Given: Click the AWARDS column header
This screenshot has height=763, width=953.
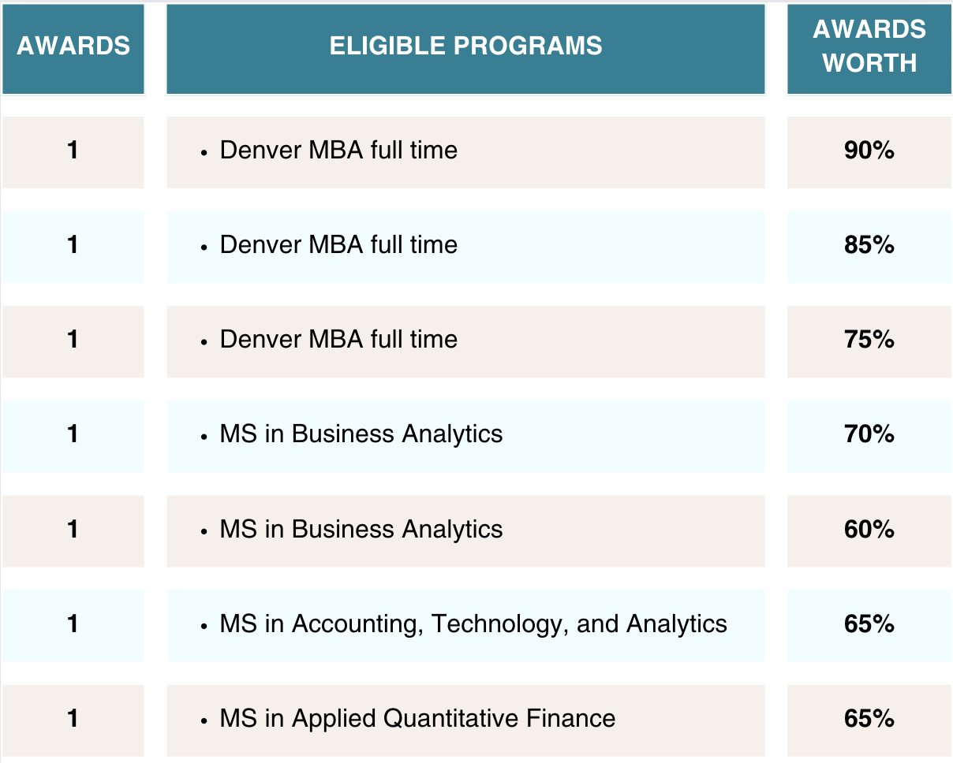Looking at the screenshot, I should (73, 46).
